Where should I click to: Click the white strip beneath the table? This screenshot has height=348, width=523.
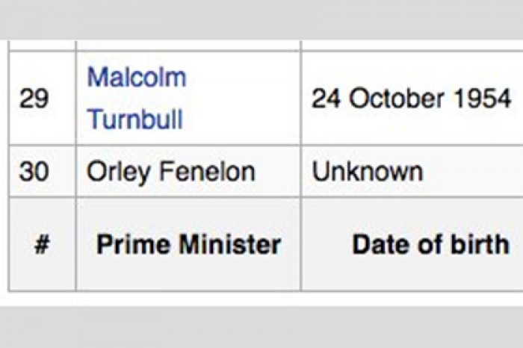261,299
